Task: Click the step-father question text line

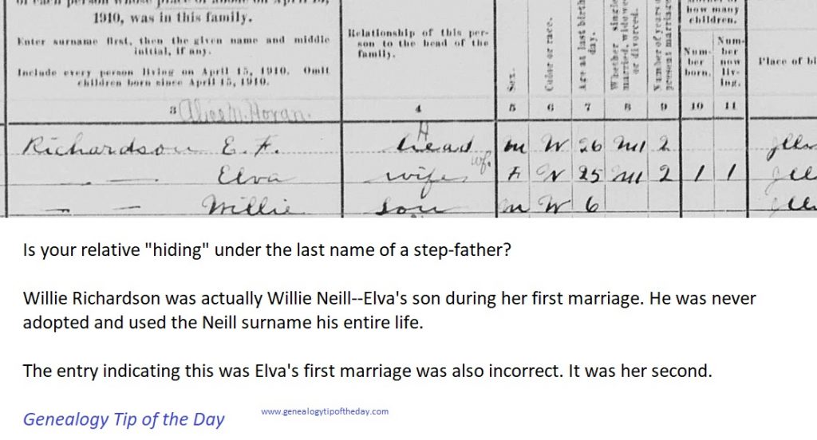Action: [x=267, y=251]
